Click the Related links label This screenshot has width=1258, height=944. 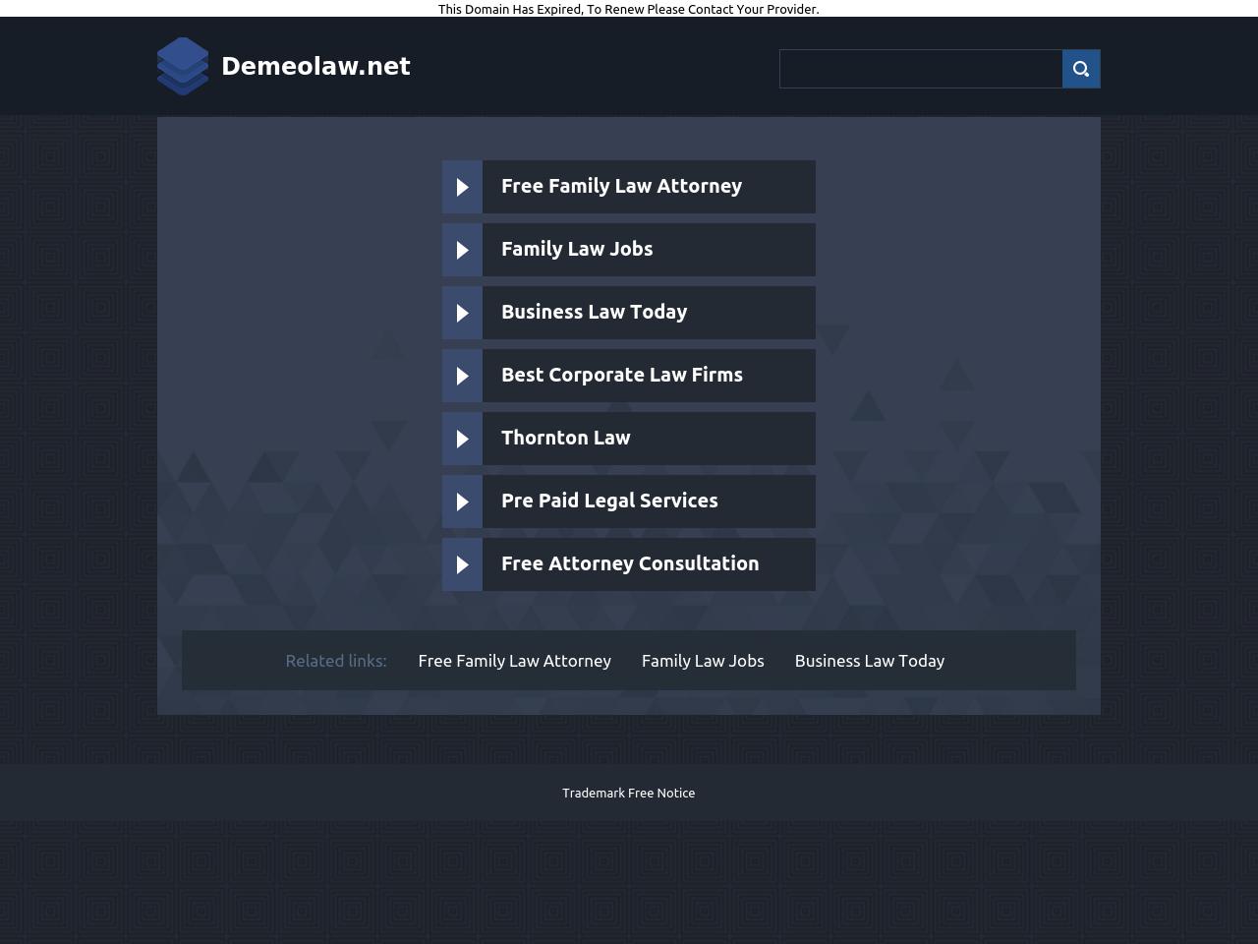pos(336,661)
